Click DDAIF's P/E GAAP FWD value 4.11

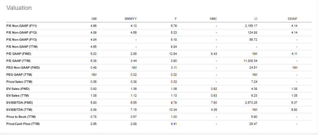coord(294,54)
